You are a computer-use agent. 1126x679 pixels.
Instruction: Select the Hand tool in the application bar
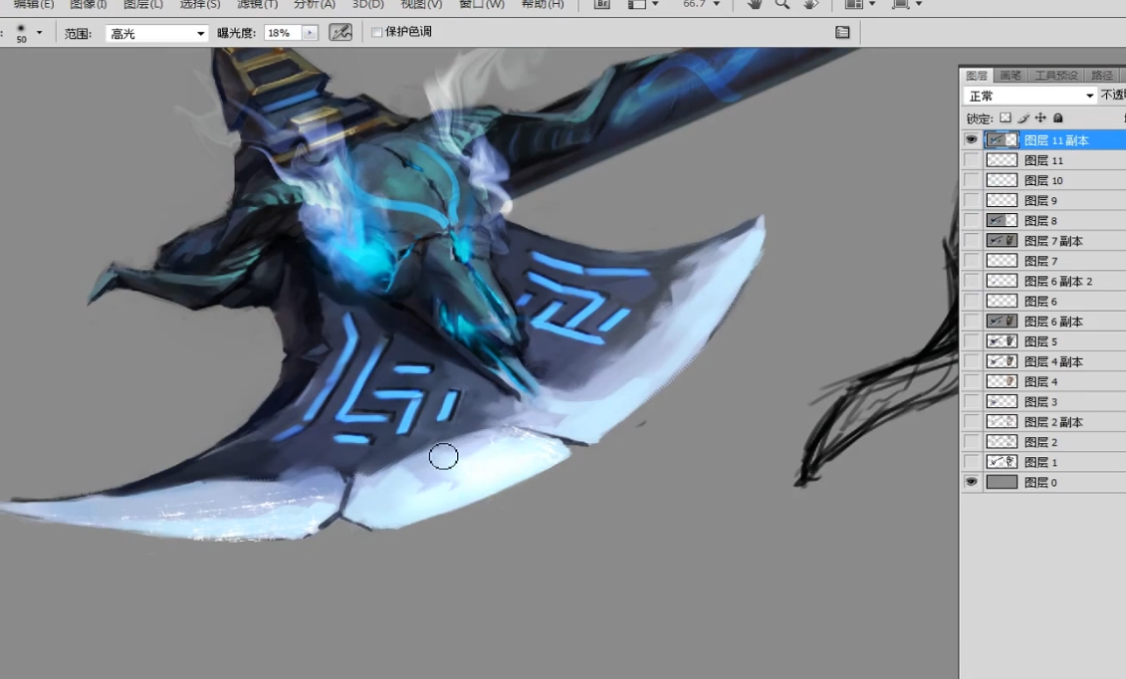(754, 4)
